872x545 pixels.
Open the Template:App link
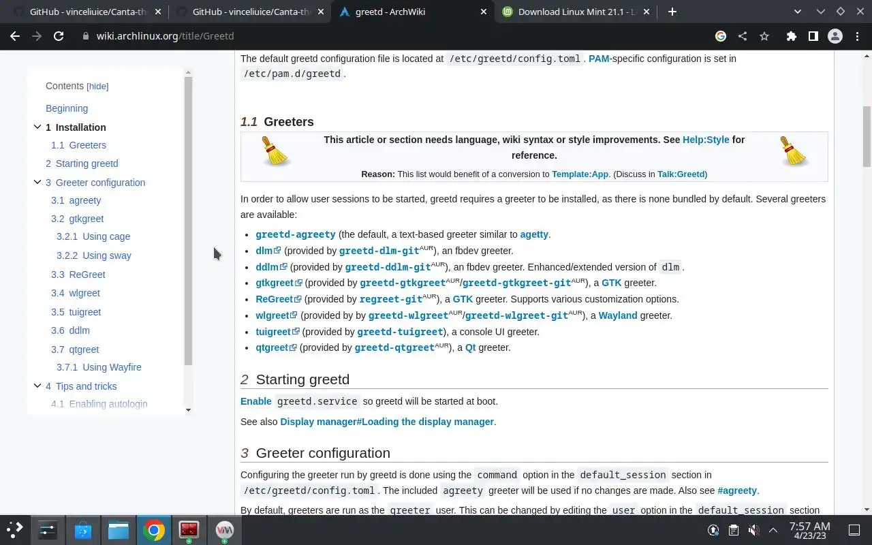[580, 174]
